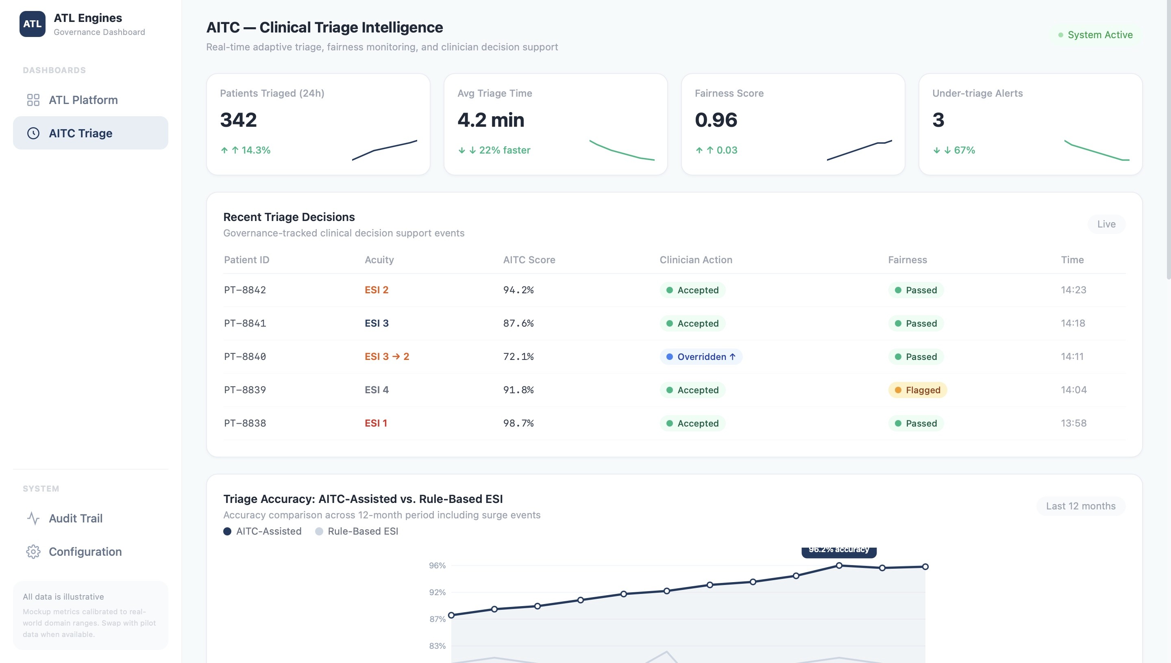Click the Under-triage Alerts sparkline
The width and height of the screenshot is (1171, 663).
(x=1096, y=150)
